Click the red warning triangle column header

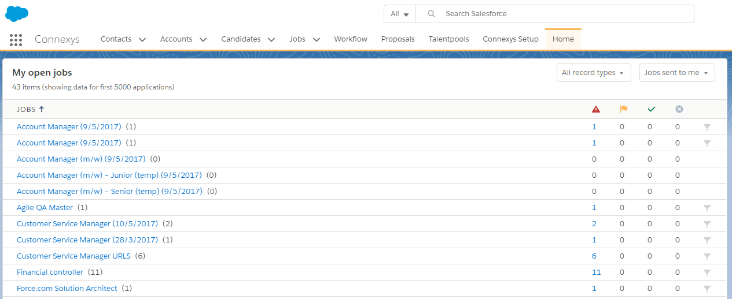coord(596,109)
